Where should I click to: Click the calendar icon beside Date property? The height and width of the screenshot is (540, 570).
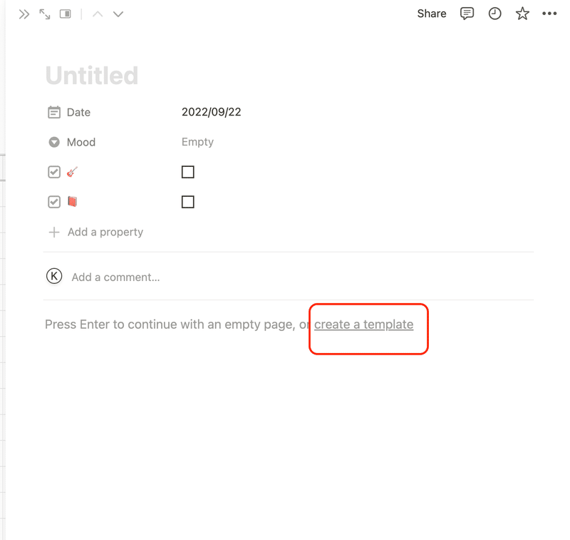pos(54,112)
